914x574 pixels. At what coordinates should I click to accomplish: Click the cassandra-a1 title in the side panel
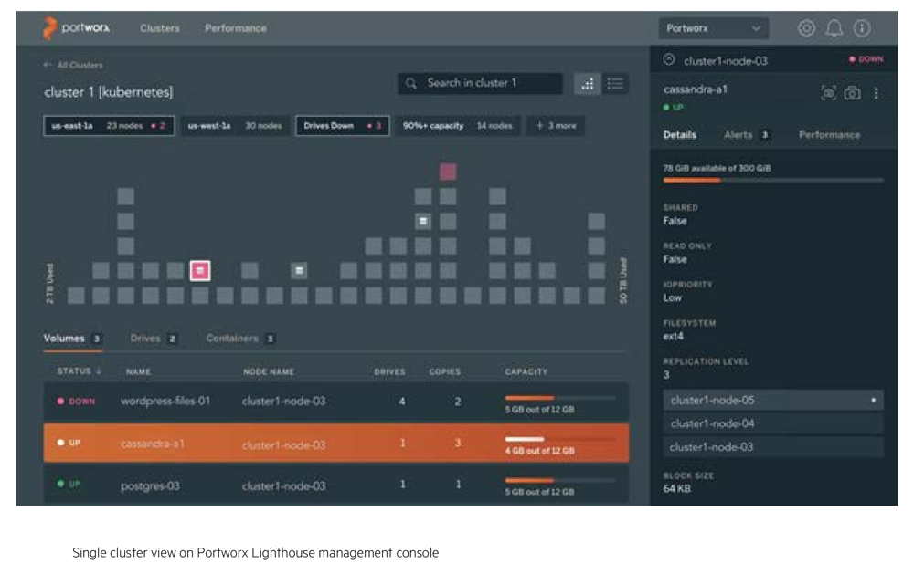pyautogui.click(x=696, y=89)
